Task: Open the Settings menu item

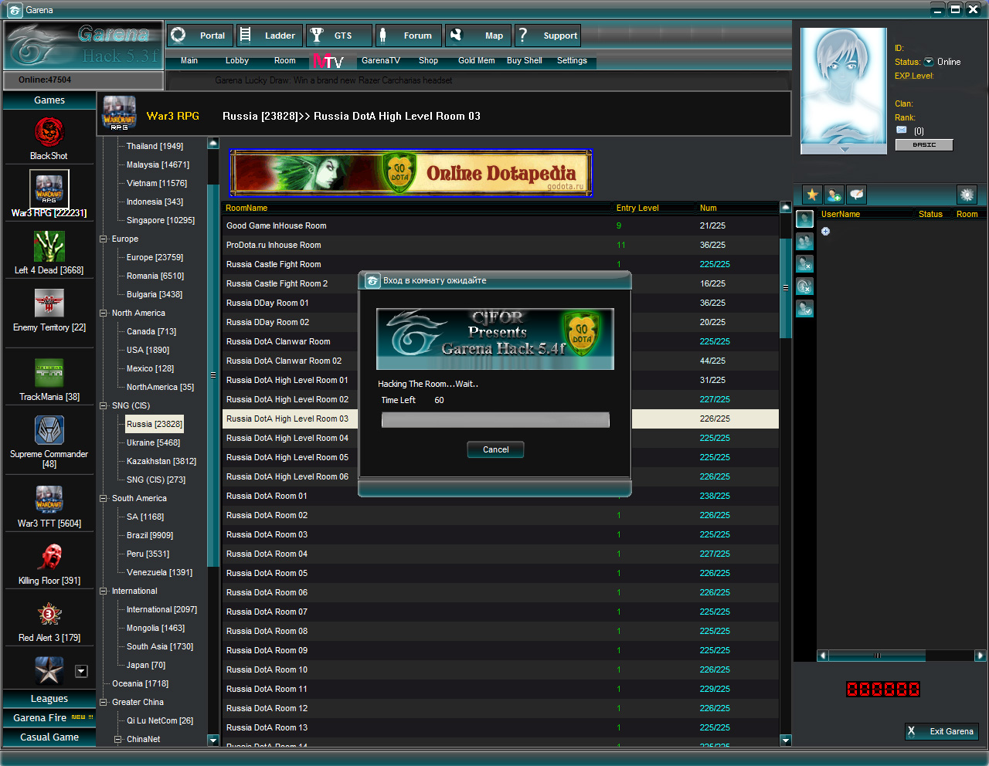Action: coord(572,61)
